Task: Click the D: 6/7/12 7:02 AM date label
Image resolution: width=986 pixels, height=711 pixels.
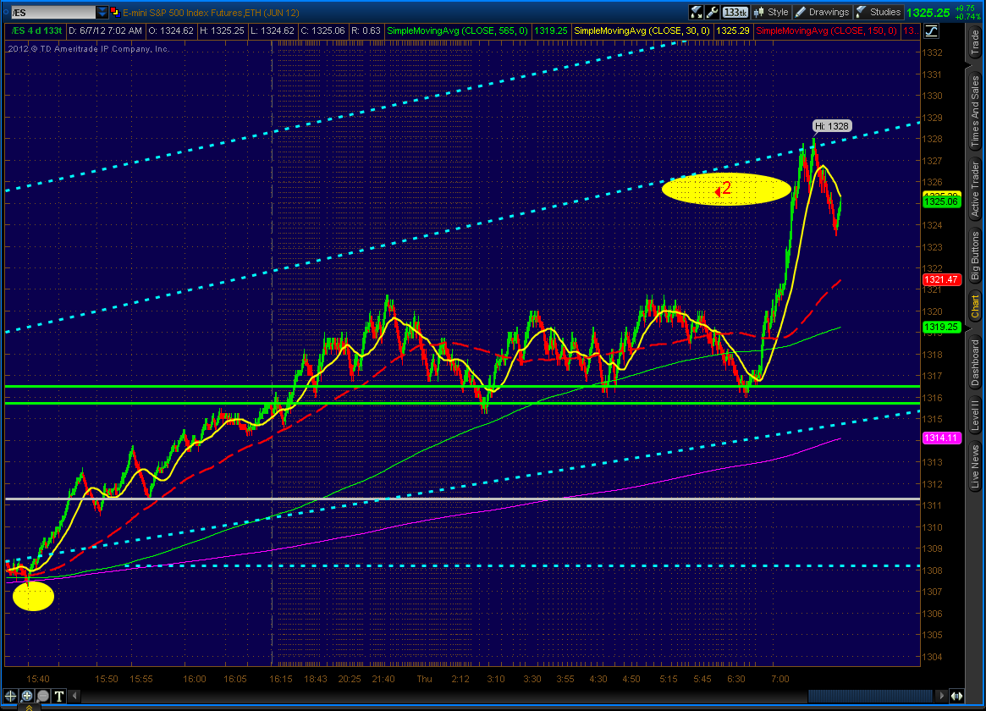Action: tap(105, 30)
